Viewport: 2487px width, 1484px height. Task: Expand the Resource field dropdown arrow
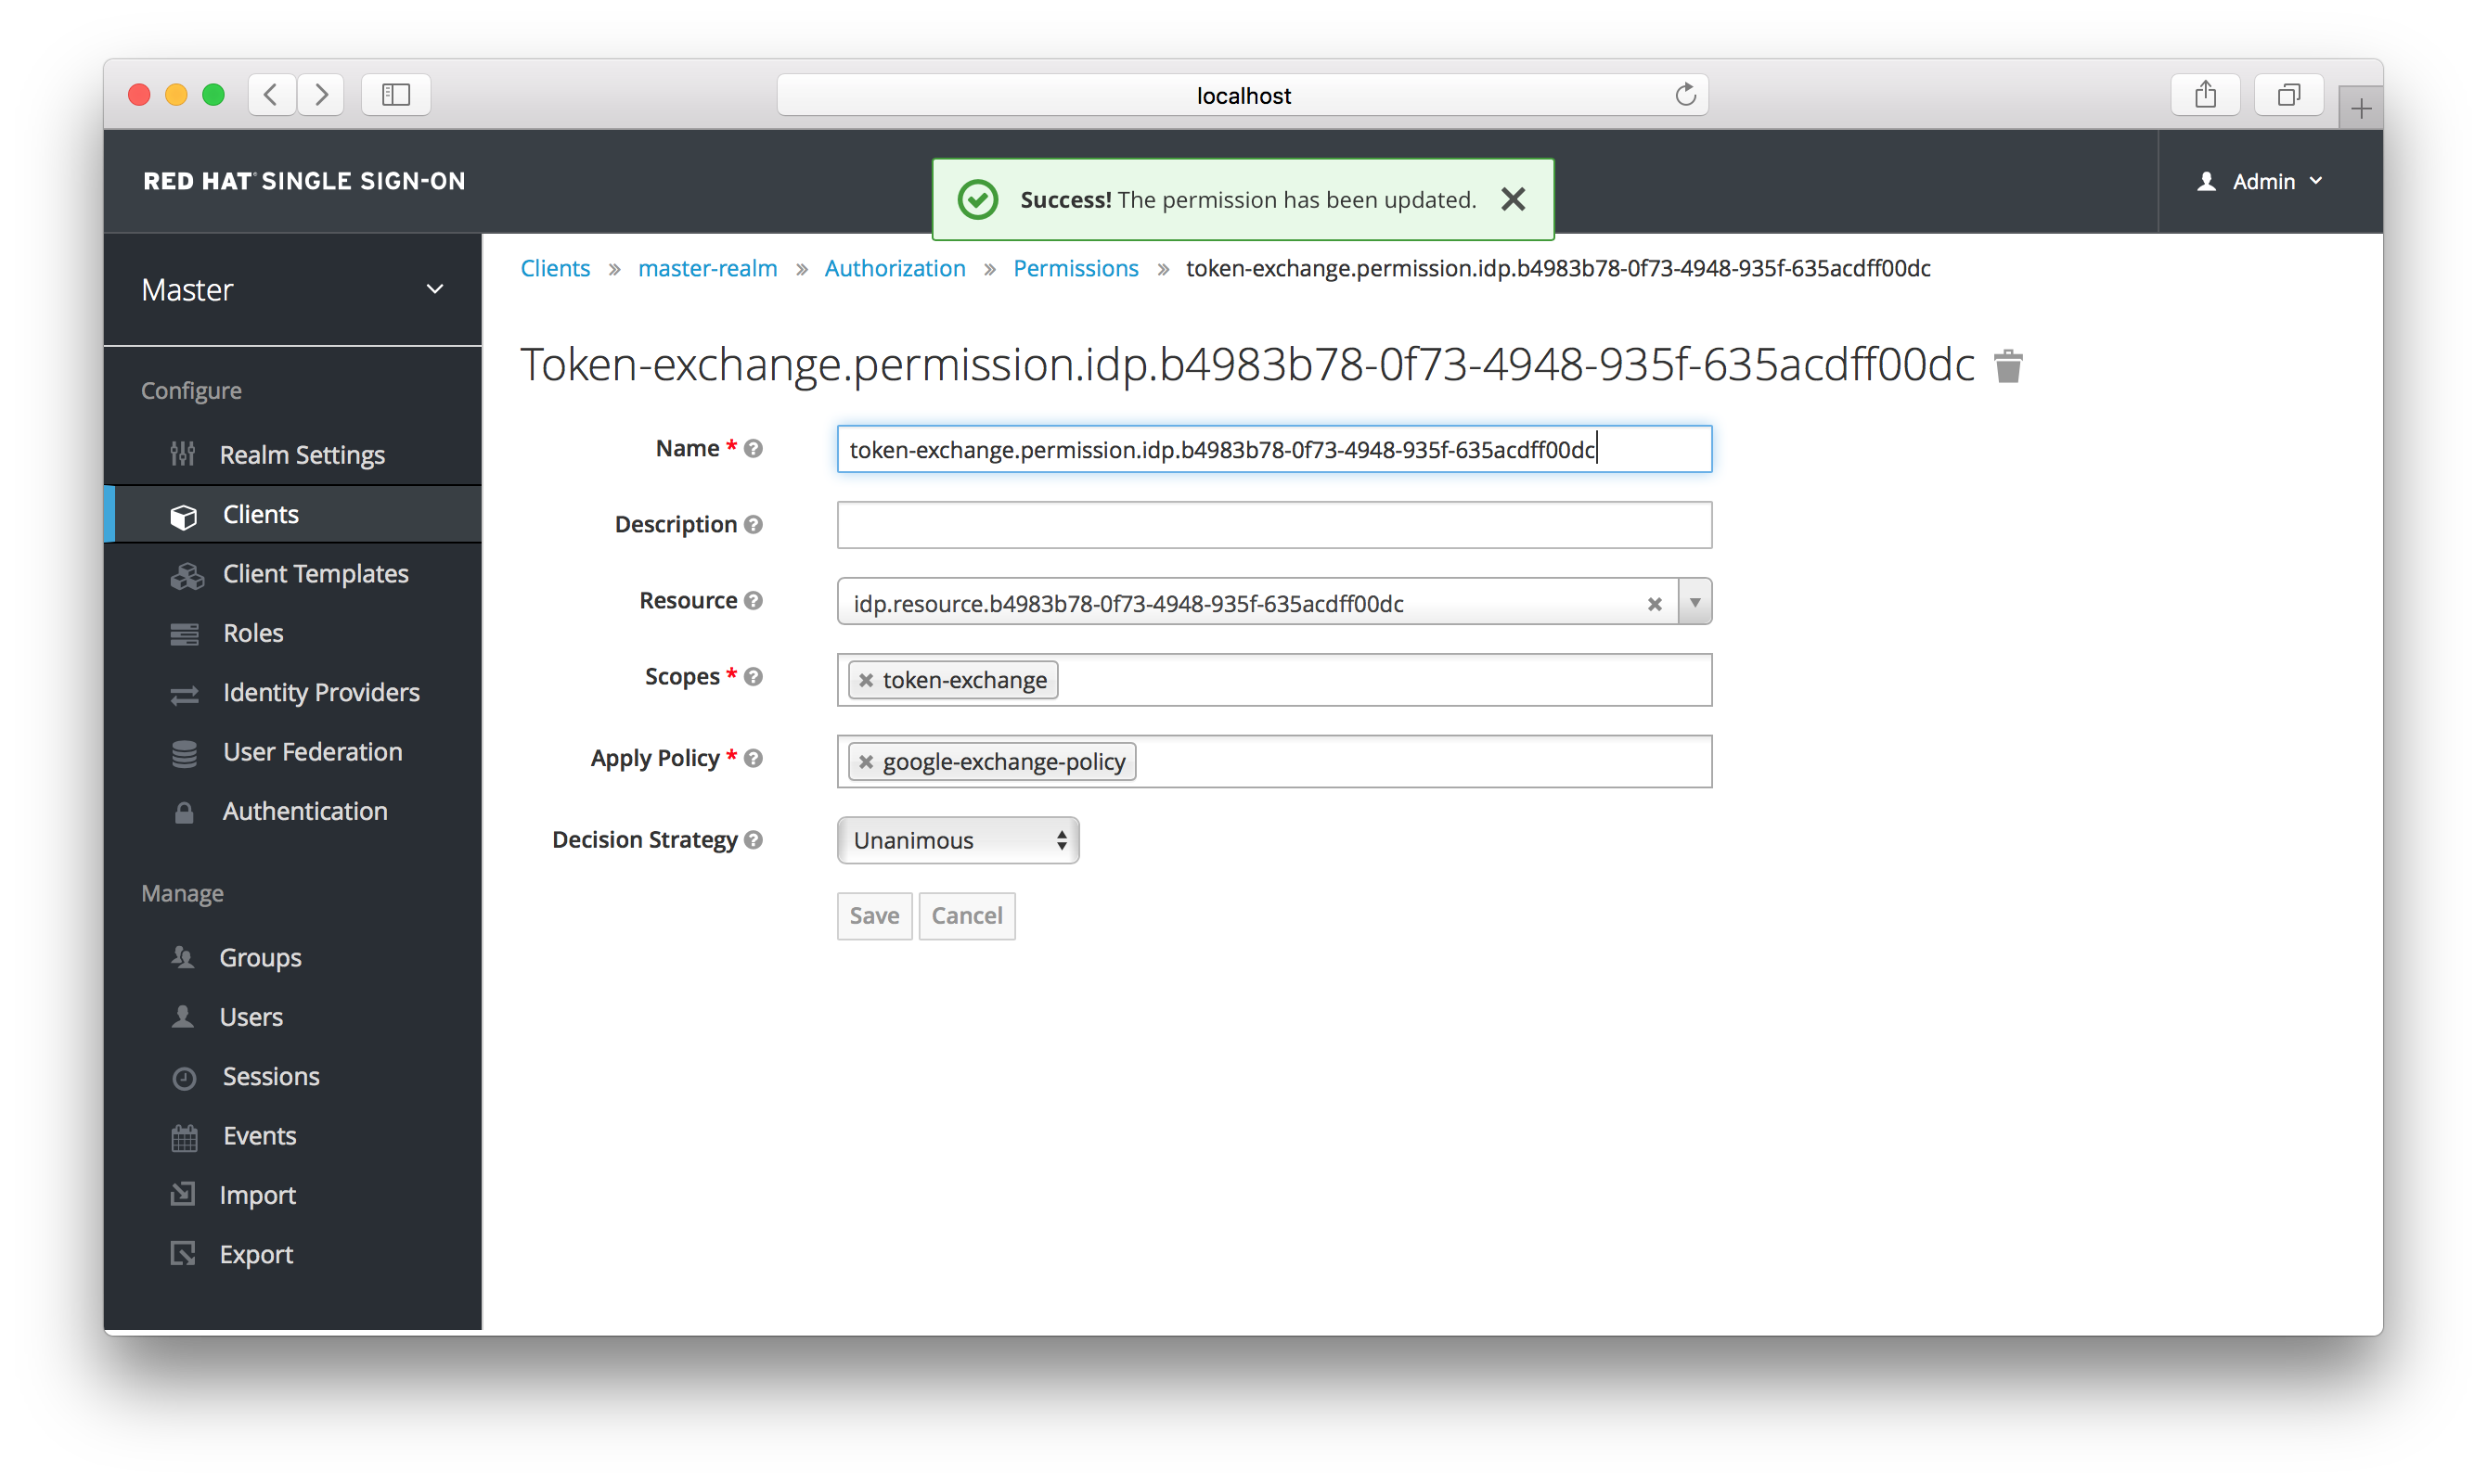[1694, 603]
